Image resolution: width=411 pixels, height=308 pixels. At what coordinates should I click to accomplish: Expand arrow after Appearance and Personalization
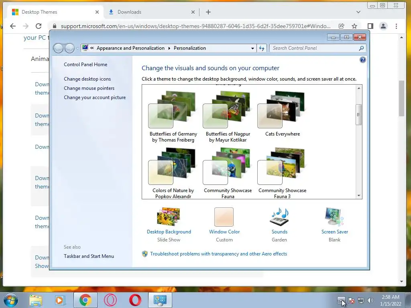coord(169,48)
